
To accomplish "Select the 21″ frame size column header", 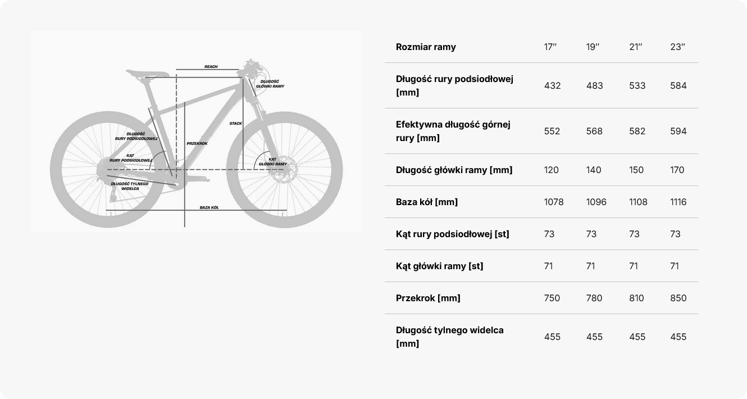I will tap(635, 47).
